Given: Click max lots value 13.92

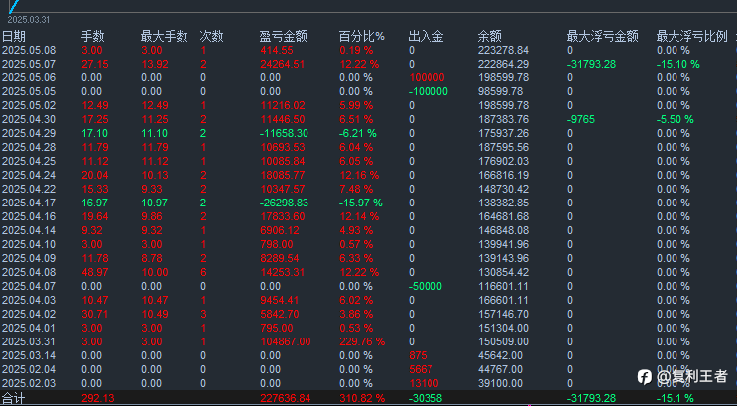Looking at the screenshot, I should pos(155,64).
